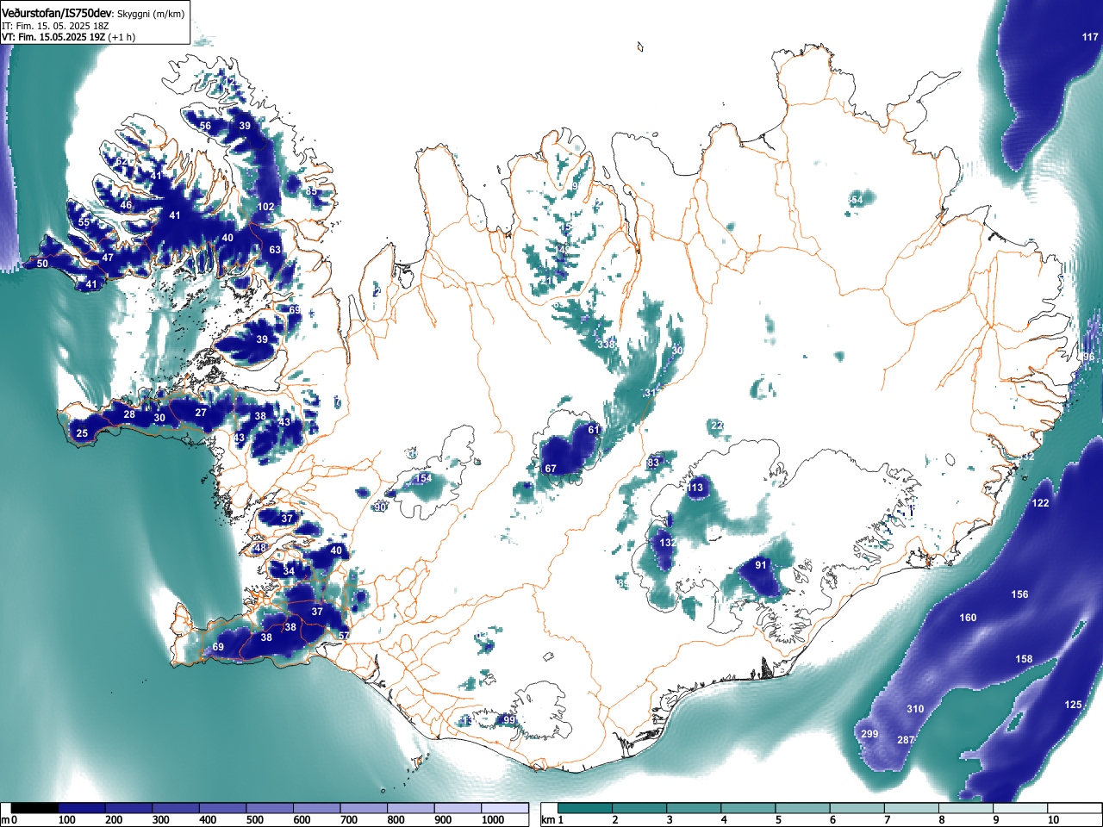
Task: Click the dark teal 1–2 km legend swatch
Action: pyautogui.click(x=587, y=809)
